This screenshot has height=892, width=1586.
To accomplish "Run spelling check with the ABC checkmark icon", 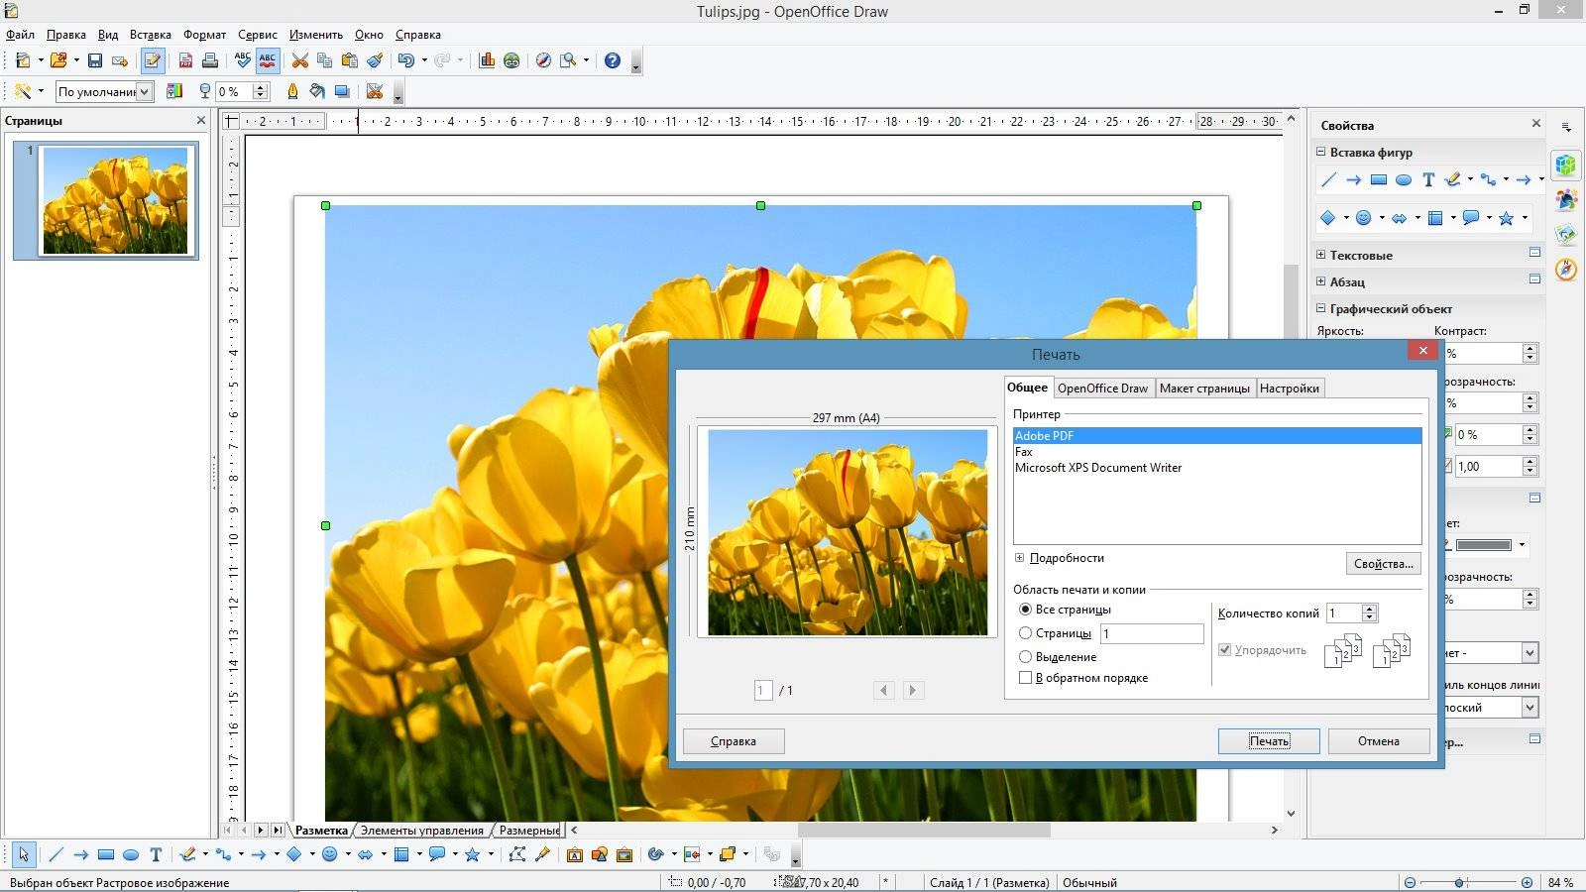I will (x=243, y=60).
